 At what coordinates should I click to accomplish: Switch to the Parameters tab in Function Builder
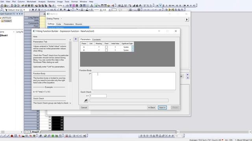tap(85, 39)
